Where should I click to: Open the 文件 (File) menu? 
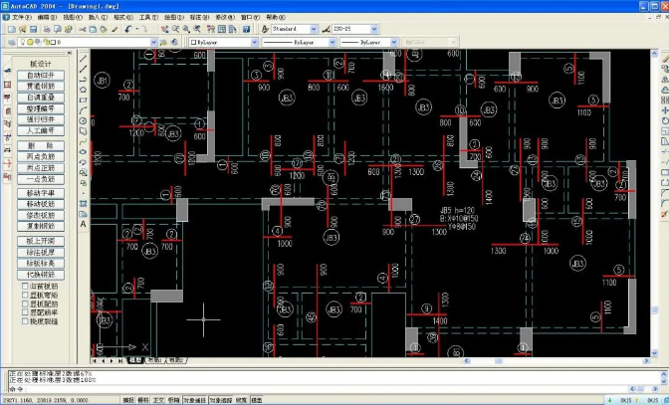point(21,18)
